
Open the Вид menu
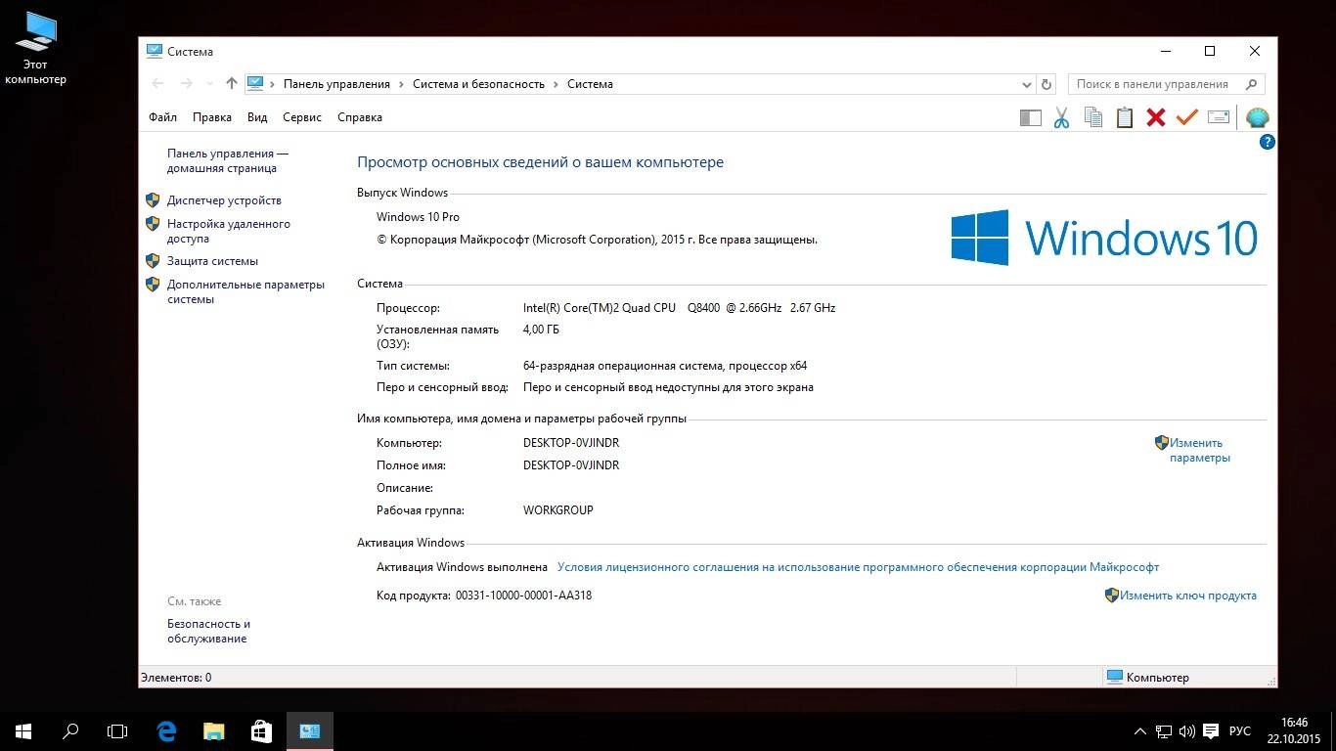pos(257,117)
